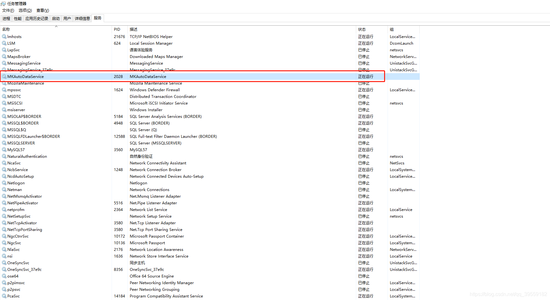The height and width of the screenshot is (300, 550).
Task: Select the nsi service row
Action: click(x=210, y=256)
